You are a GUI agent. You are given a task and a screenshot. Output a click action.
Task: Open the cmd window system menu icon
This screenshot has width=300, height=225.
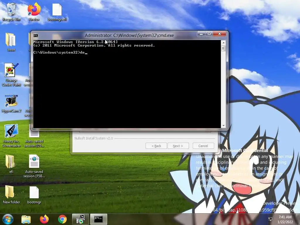[35, 35]
